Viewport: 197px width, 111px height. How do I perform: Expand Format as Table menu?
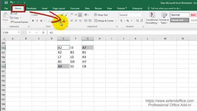164,18
